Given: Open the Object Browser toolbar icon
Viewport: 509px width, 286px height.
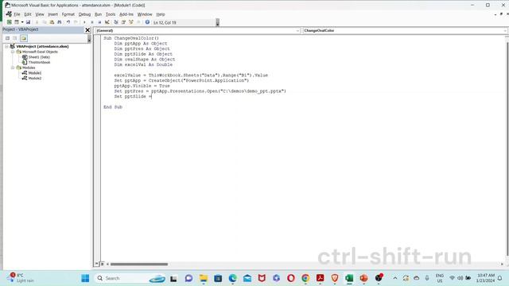Looking at the screenshot, I should pyautogui.click(x=131, y=22).
